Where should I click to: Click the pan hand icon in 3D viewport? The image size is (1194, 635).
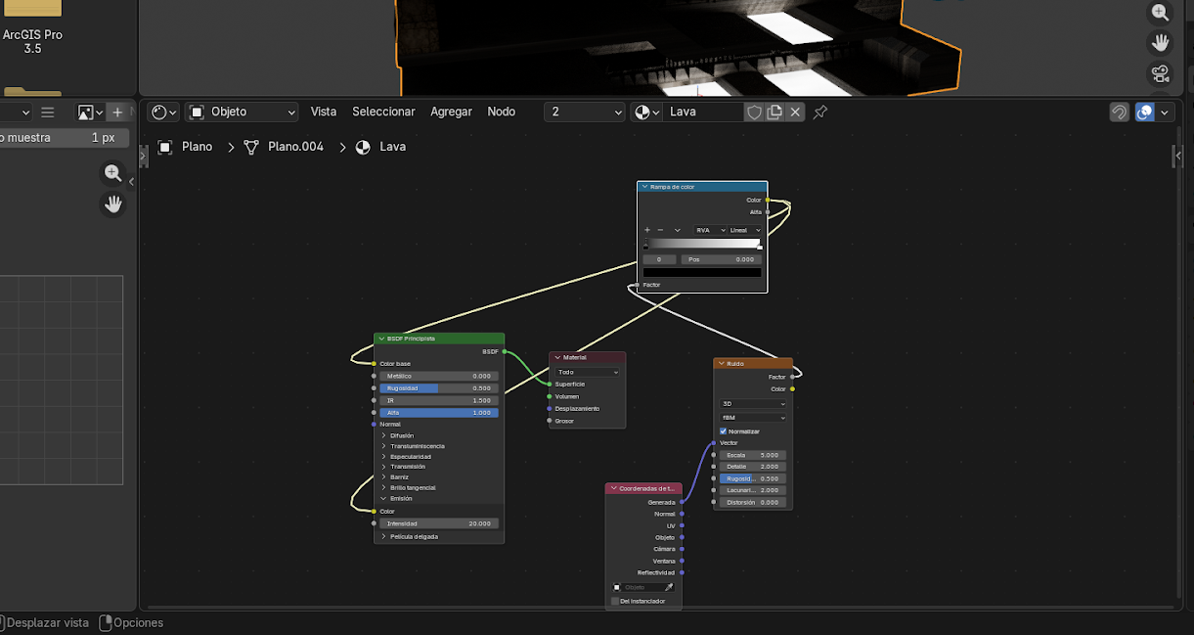(1160, 43)
